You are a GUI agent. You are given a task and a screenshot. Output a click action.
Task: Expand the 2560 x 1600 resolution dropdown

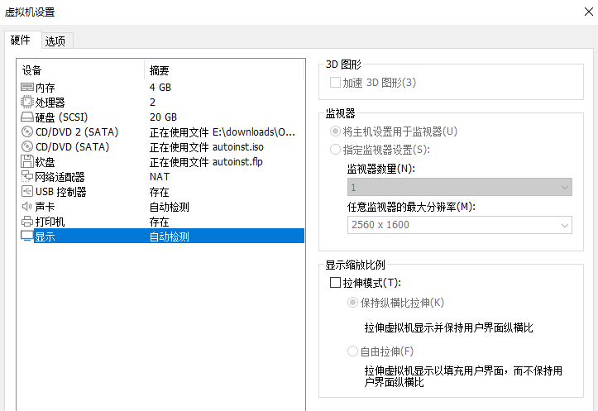(460, 225)
